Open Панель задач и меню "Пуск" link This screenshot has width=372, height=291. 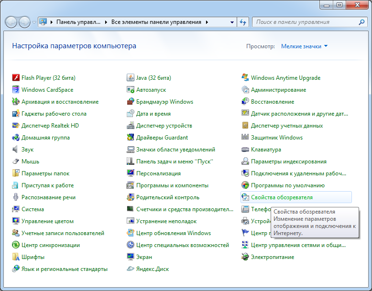[175, 162]
